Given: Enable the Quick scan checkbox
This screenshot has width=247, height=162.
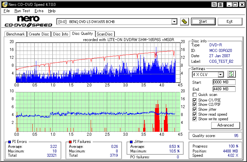Looking at the screenshot, I should coord(195,95).
